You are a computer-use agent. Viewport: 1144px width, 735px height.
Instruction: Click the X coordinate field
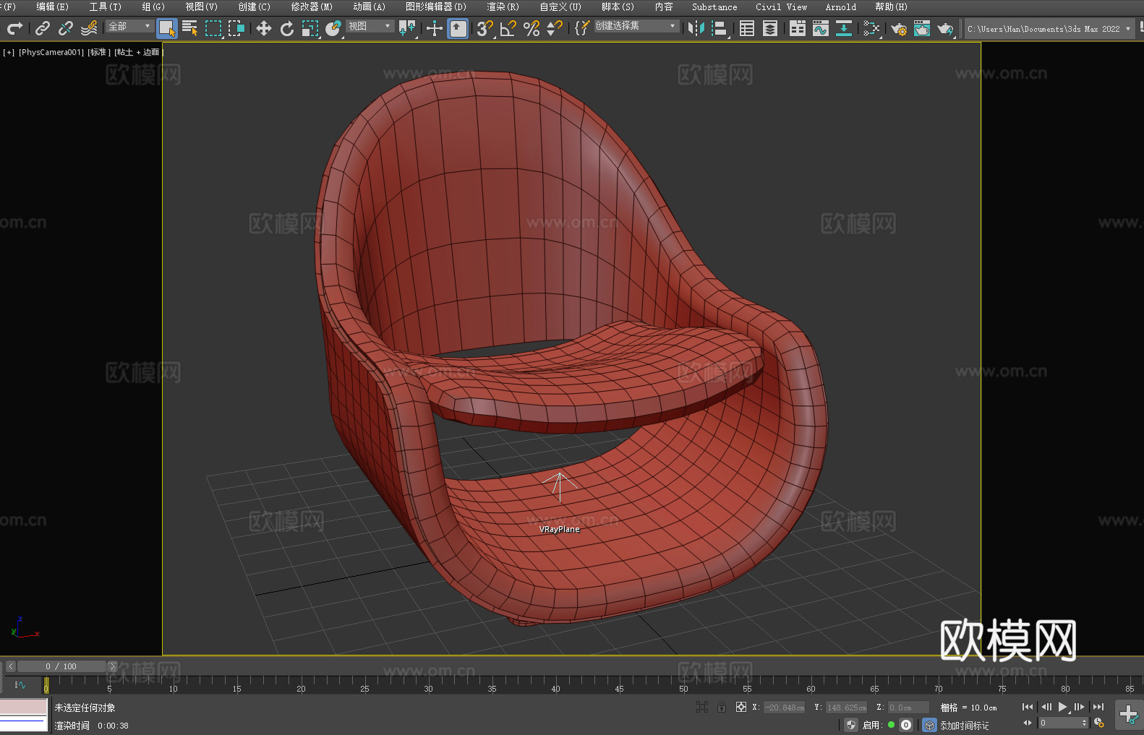tap(785, 708)
